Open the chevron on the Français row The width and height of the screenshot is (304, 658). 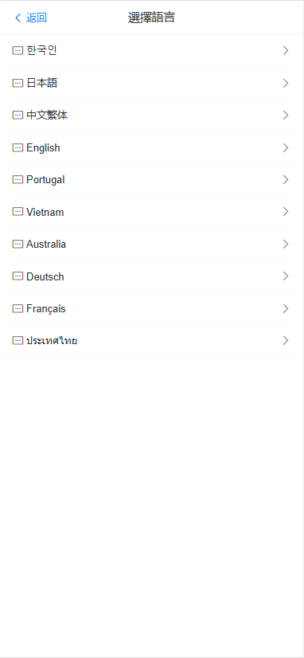[286, 308]
